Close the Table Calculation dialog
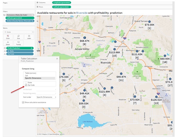The image size is (176, 139). [57, 59]
